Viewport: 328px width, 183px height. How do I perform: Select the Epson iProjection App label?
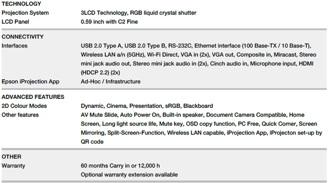tap(30, 82)
